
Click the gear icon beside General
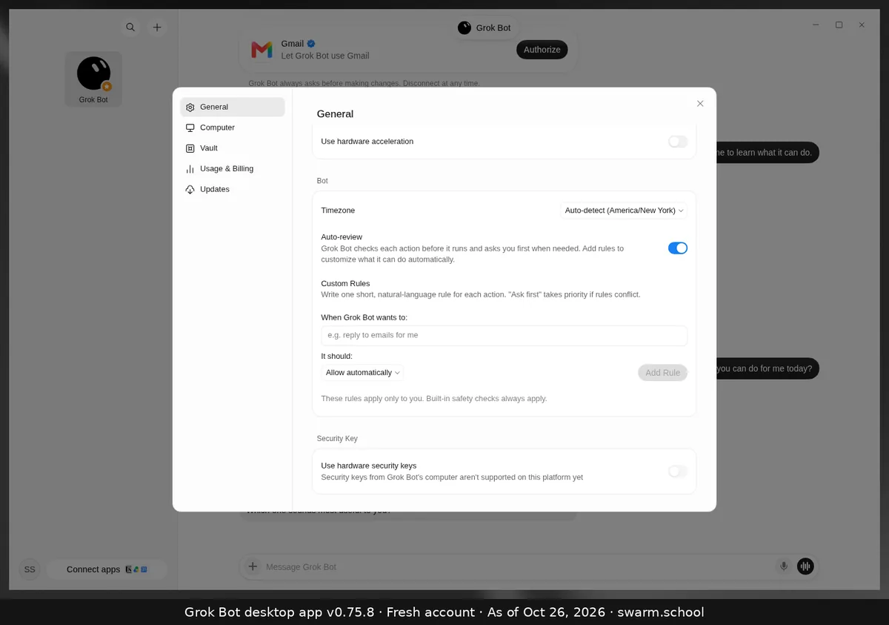point(190,108)
